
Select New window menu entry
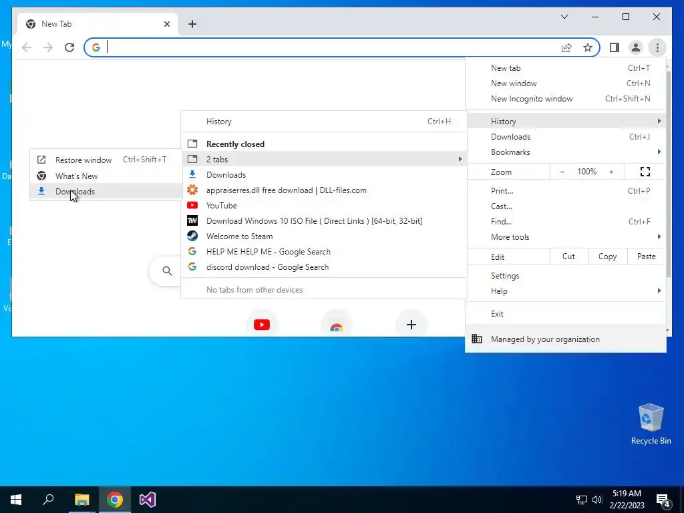tap(566, 83)
